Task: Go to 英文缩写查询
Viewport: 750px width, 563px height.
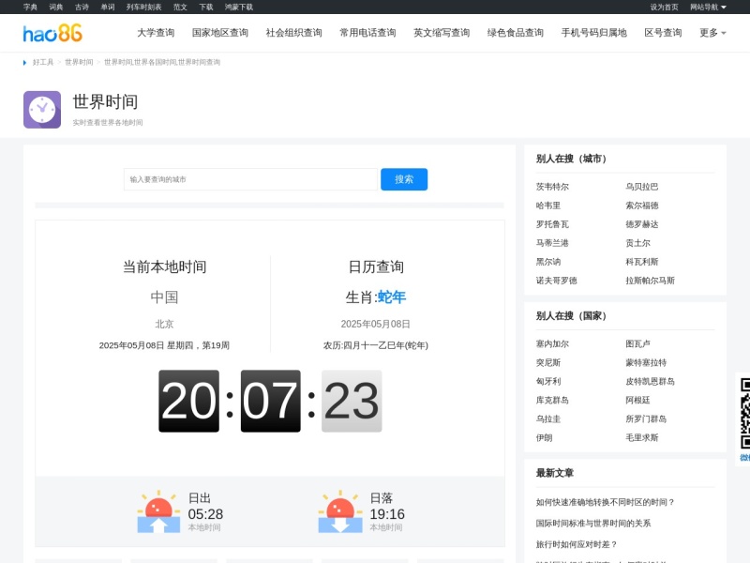Action: [x=442, y=33]
